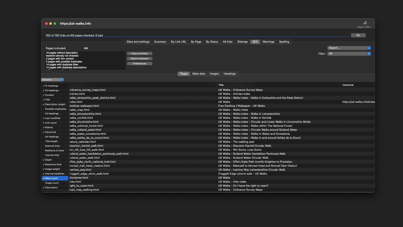403x227 pixels.
Task: Open the Warnings tab
Action: point(268,42)
